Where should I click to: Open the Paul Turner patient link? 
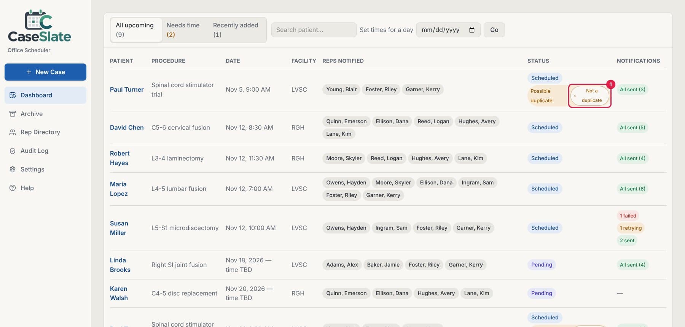pyautogui.click(x=127, y=89)
